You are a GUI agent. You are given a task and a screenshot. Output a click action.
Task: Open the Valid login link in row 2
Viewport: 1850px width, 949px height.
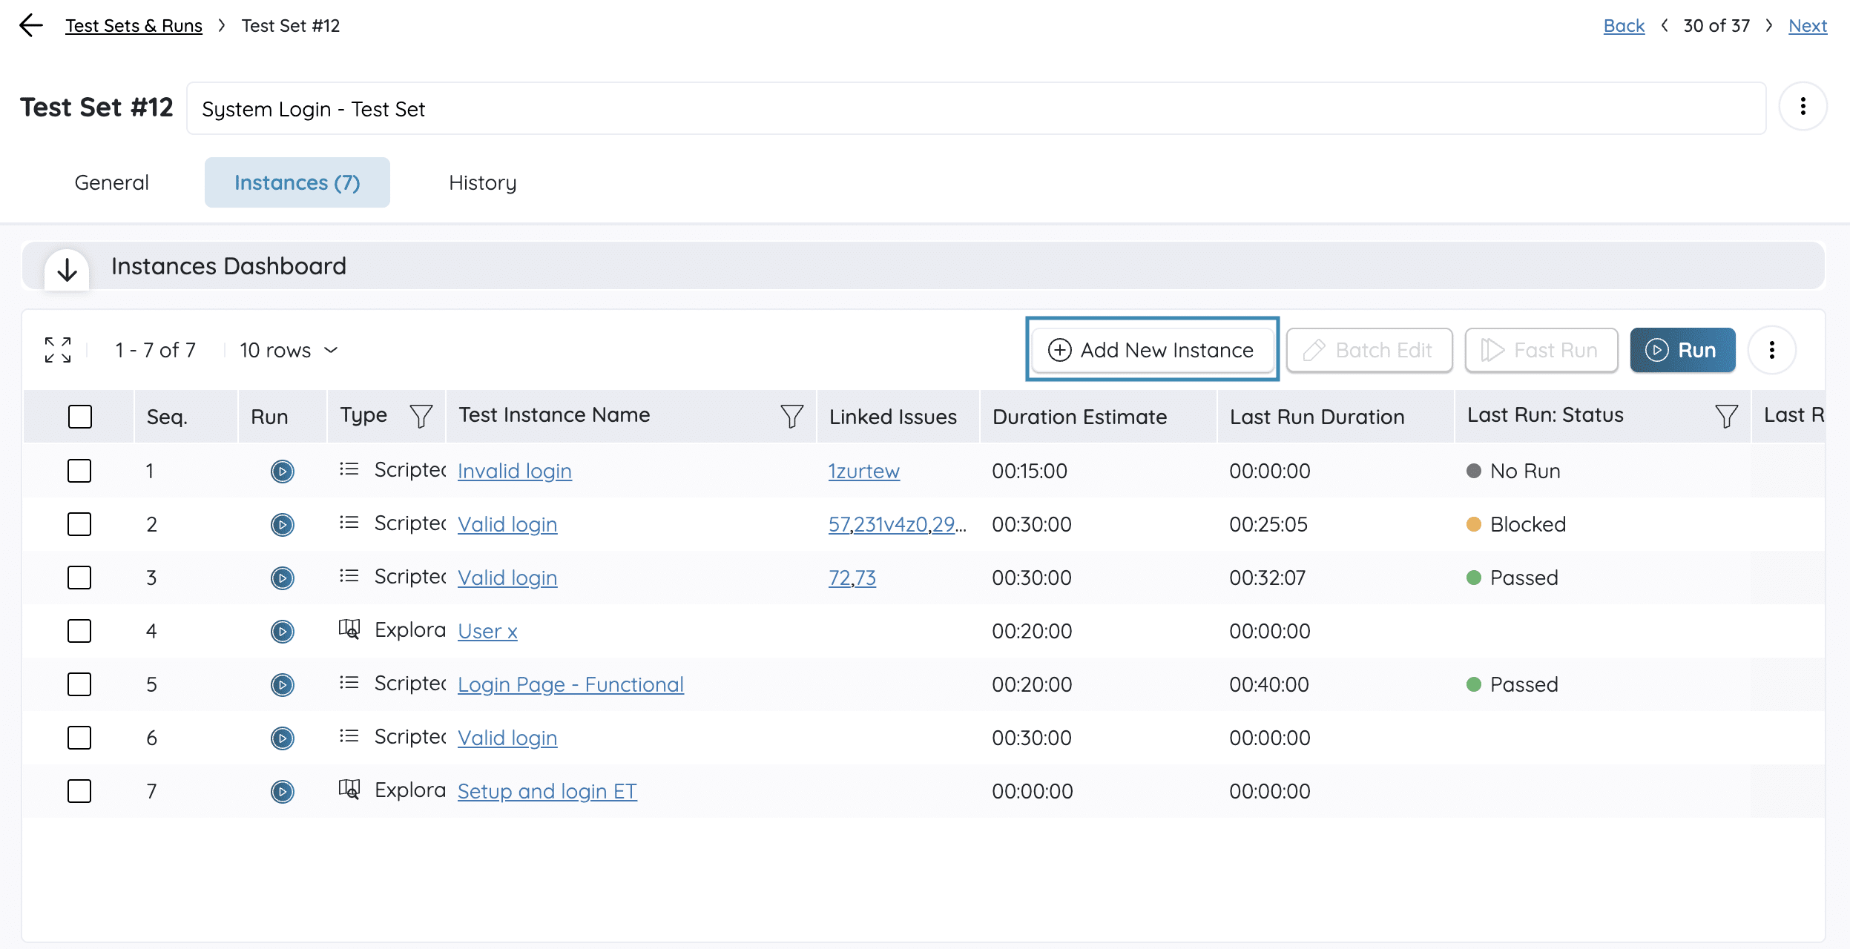507,524
